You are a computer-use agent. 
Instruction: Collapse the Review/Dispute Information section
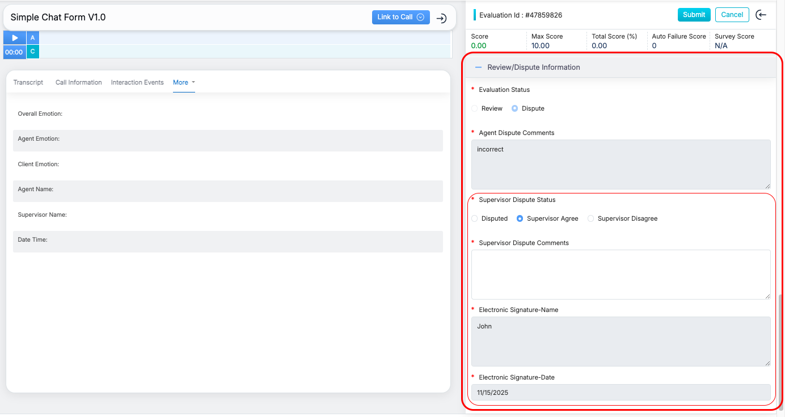[478, 67]
